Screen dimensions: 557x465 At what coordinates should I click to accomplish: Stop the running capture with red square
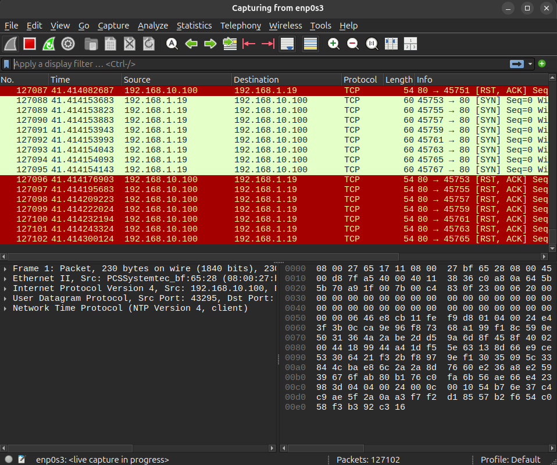30,44
